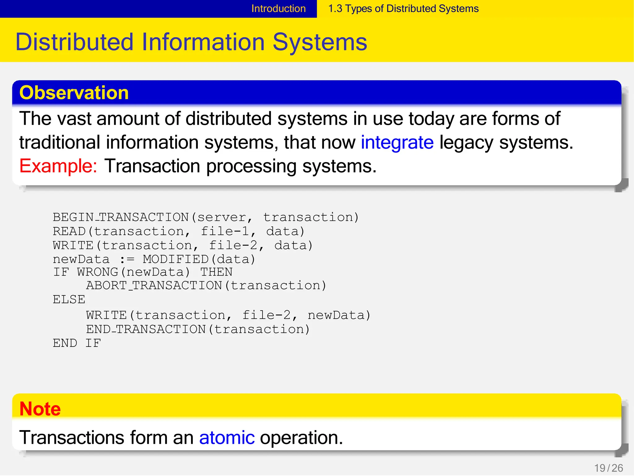Image resolution: width=634 pixels, height=476 pixels.
Task: Select code line 'BEGIN_TRANSACTION(server, transaction)'
Action: click(206, 217)
